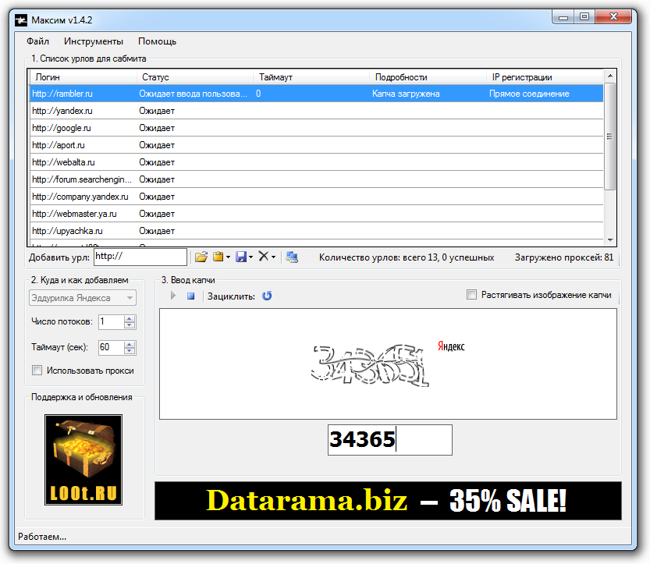Open the Файл menu
The height and width of the screenshot is (564, 650).
click(x=37, y=41)
